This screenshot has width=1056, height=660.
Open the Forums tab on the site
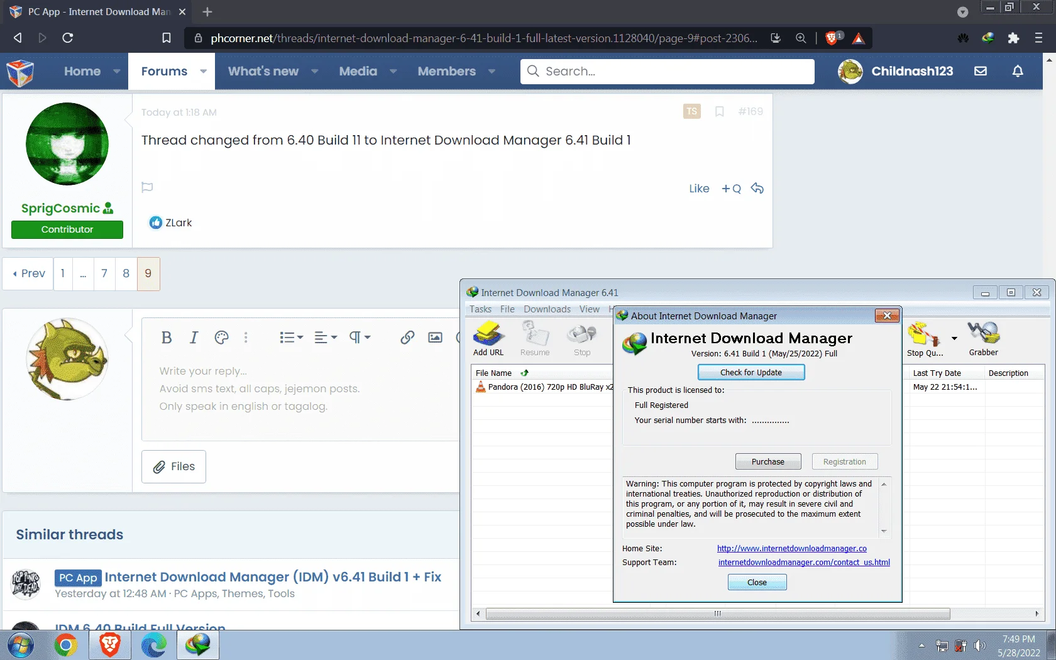(164, 71)
